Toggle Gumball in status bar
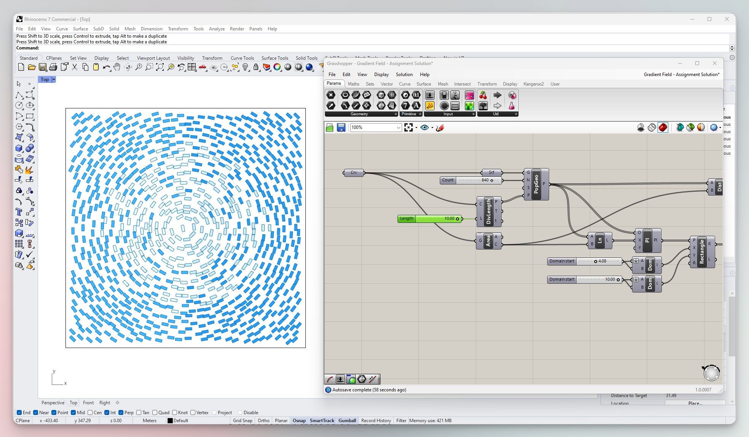The width and height of the screenshot is (749, 437). click(x=347, y=421)
